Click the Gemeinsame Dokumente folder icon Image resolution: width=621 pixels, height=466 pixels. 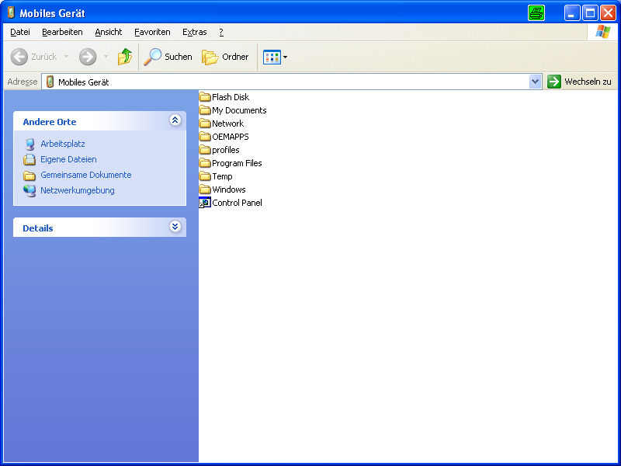pos(29,176)
